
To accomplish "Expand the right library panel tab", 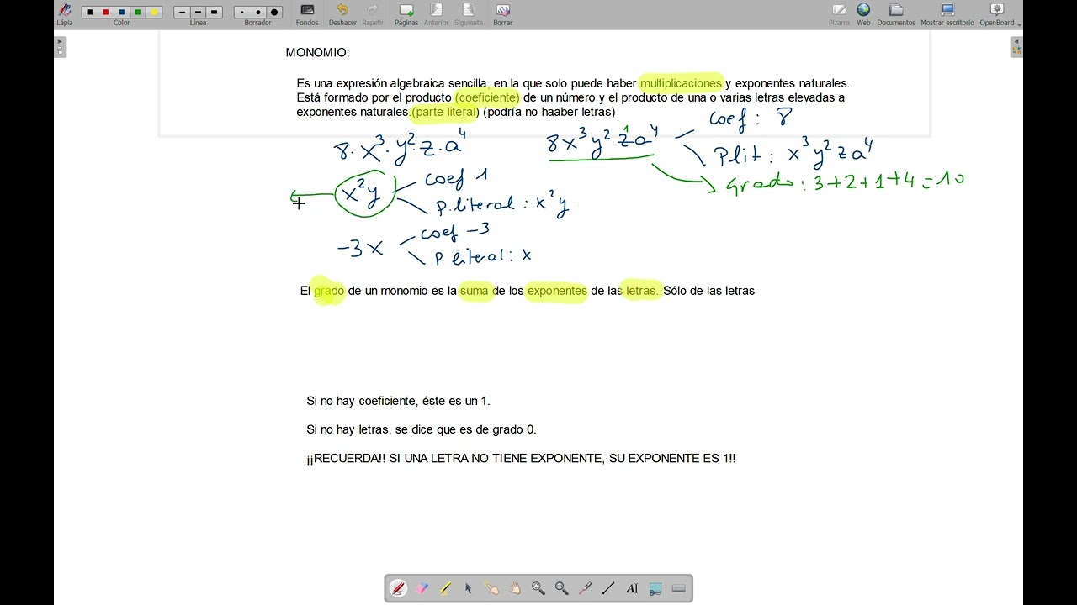I will point(1016,47).
